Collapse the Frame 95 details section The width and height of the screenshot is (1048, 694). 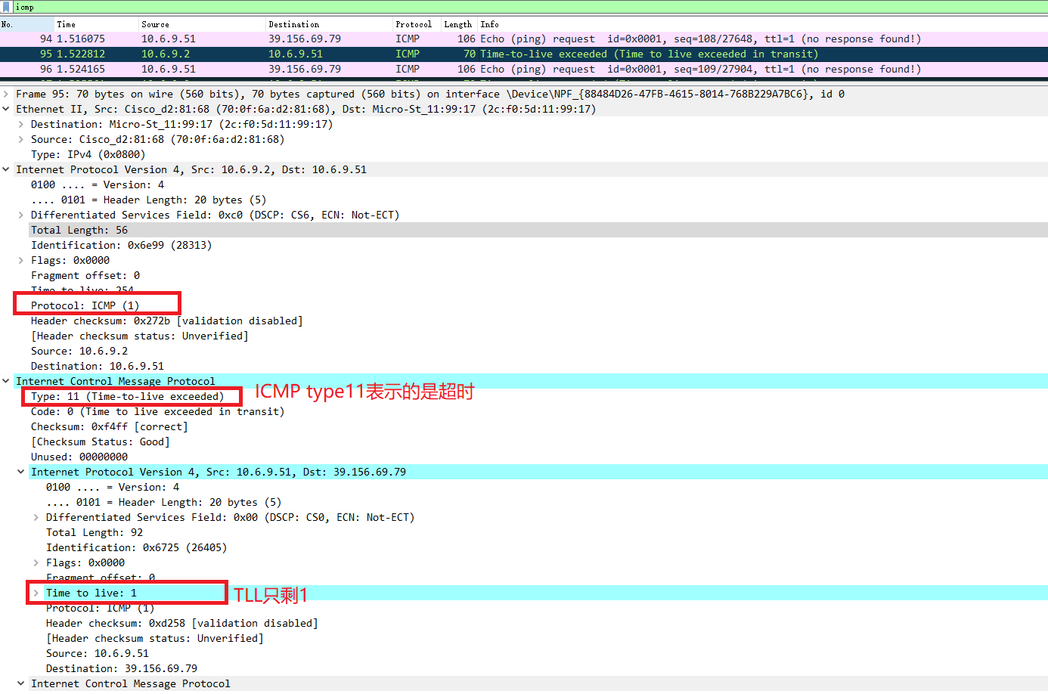(x=6, y=94)
